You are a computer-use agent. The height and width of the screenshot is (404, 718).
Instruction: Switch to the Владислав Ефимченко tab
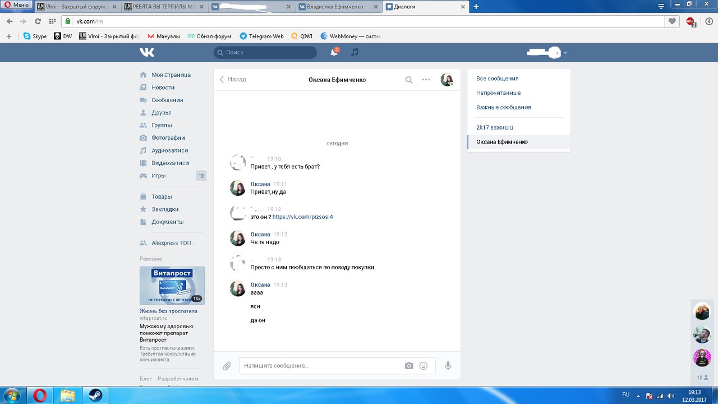point(338,7)
